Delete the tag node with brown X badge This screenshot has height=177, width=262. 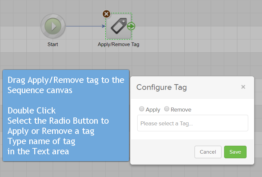click(x=106, y=14)
